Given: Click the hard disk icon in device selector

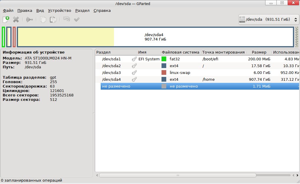Looking at the screenshot, I should click(x=242, y=19).
